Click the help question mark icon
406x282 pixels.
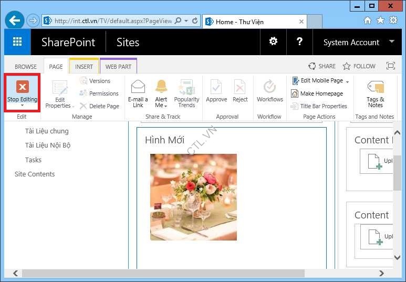tap(299, 42)
